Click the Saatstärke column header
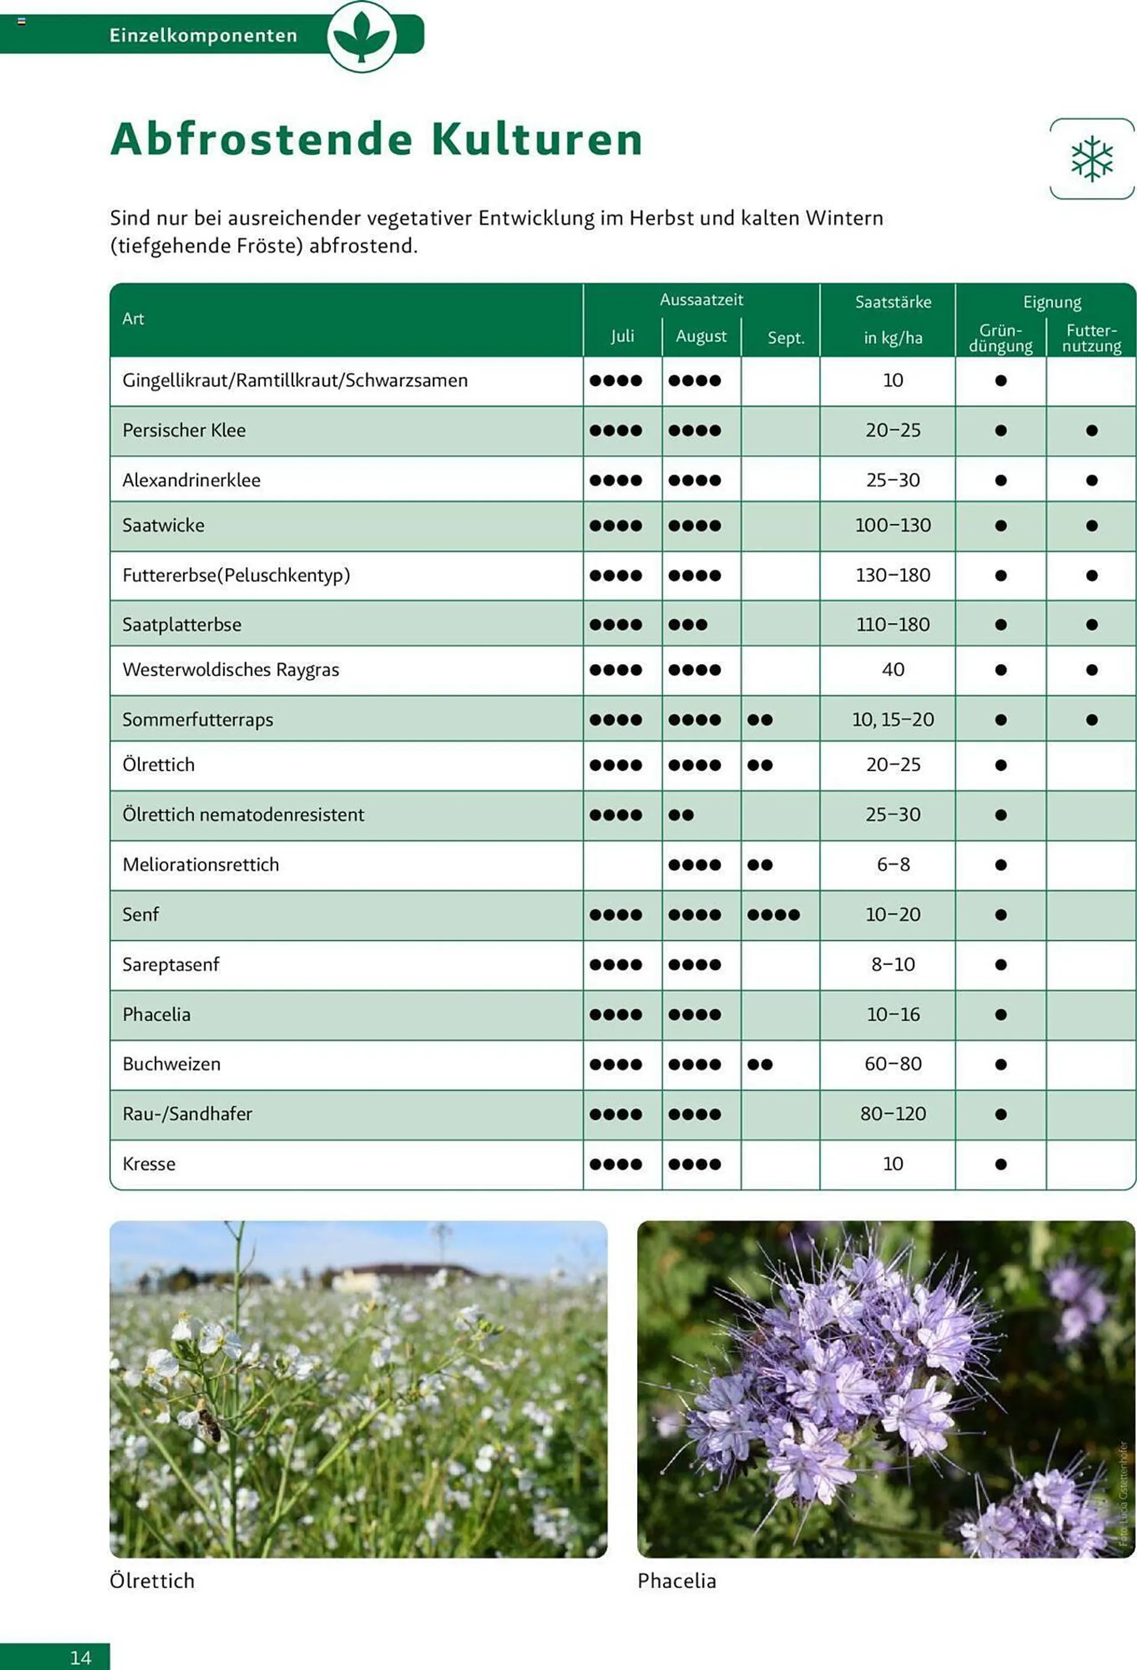 tap(893, 302)
